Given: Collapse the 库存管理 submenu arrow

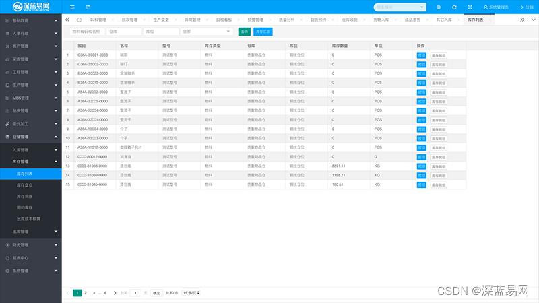Looking at the screenshot, I should (x=56, y=162).
